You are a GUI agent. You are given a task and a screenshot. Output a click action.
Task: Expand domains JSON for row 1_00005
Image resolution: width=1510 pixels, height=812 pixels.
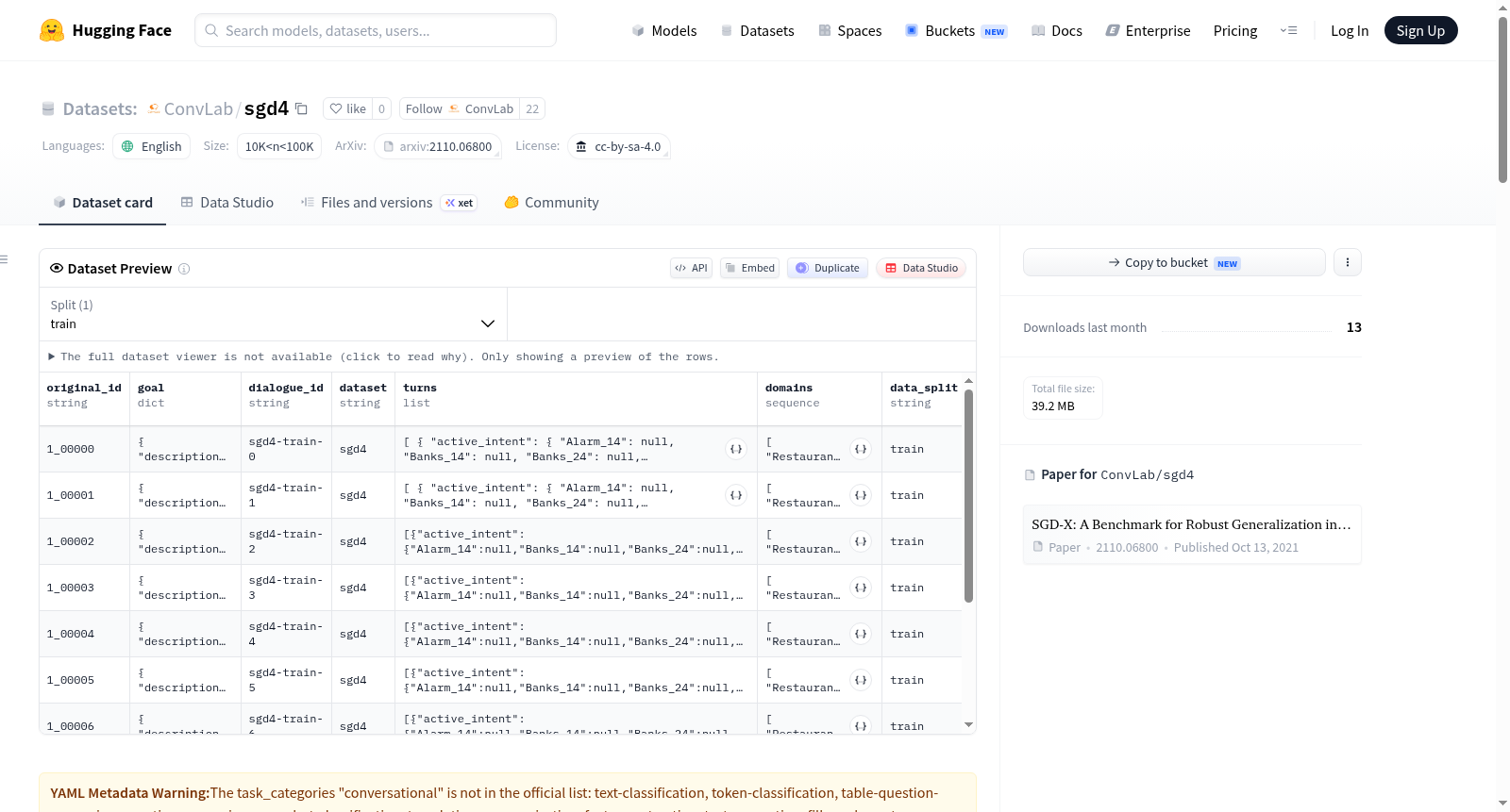coord(861,680)
